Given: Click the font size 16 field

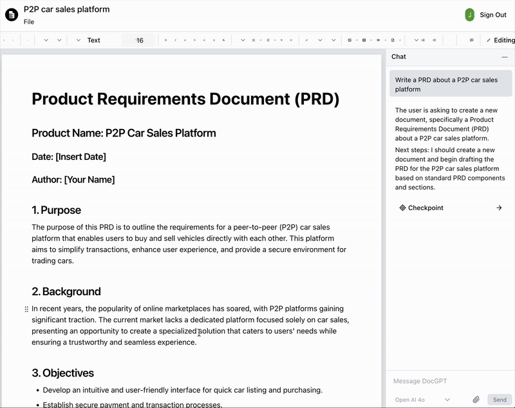Looking at the screenshot, I should [x=140, y=40].
